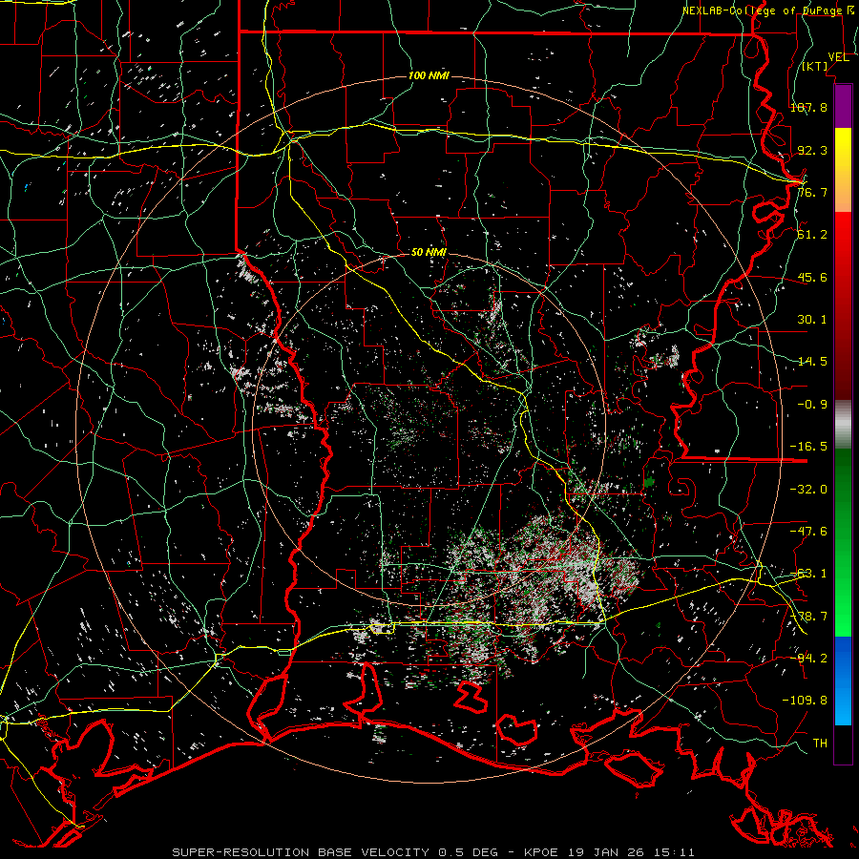Click the -16.5 velocity scale value
Image resolution: width=859 pixels, height=859 pixels.
(x=808, y=447)
